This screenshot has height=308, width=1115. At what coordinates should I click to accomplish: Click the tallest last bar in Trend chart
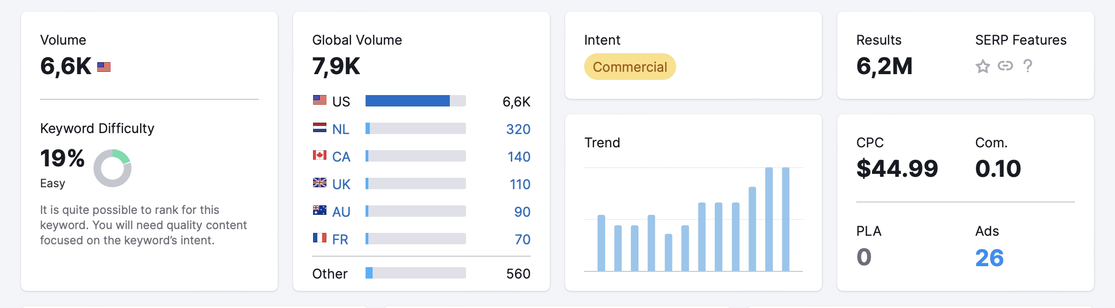pyautogui.click(x=786, y=219)
